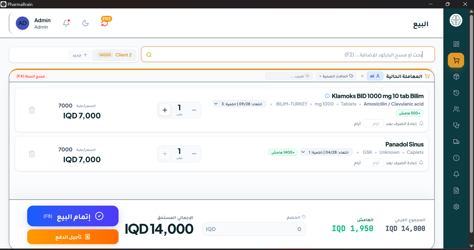Click the refill bell icon in Klamoks row
Image resolution: width=474 pixels, height=250 pixels.
point(421,124)
